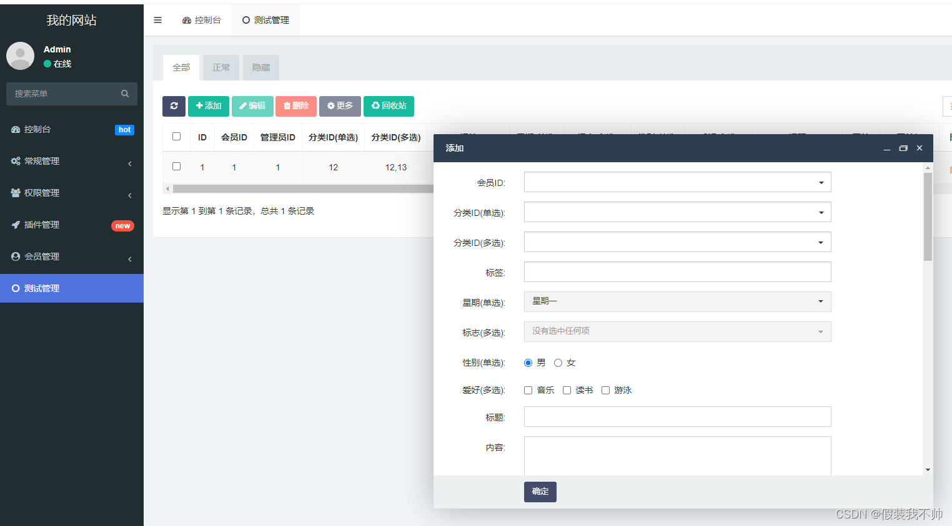Screen dimensions: 952x526
Task: Open the 分类ID(多选) dropdown
Action: coord(677,242)
